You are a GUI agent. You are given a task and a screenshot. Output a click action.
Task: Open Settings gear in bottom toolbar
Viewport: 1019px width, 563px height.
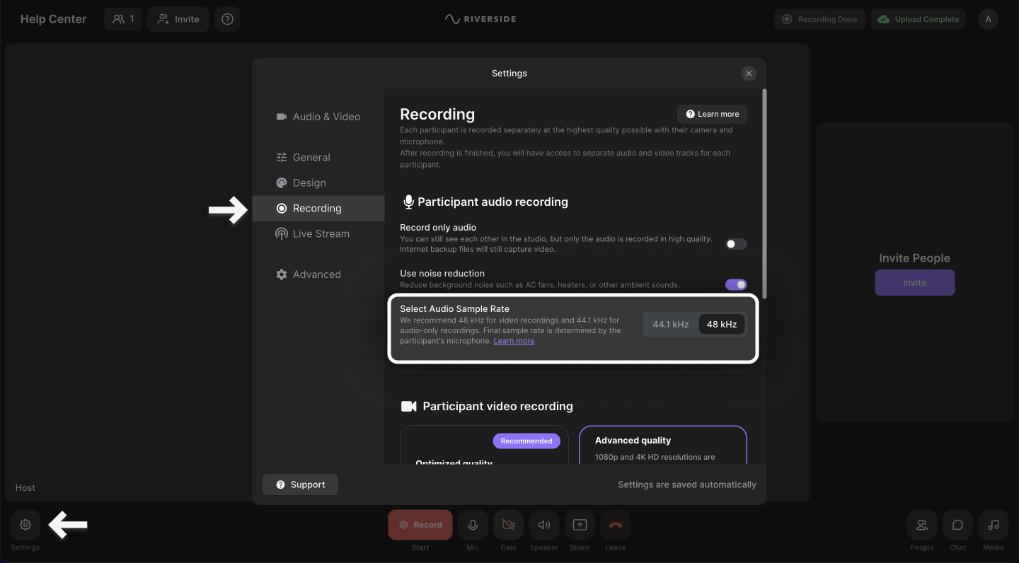(x=25, y=525)
